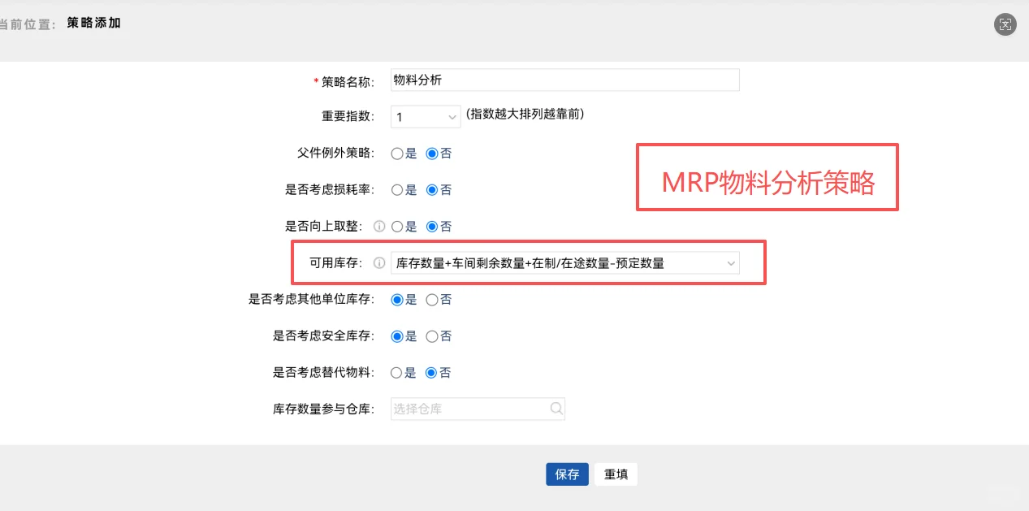Click the 重填 button
Screen dimensions: 1029x511
click(x=616, y=474)
